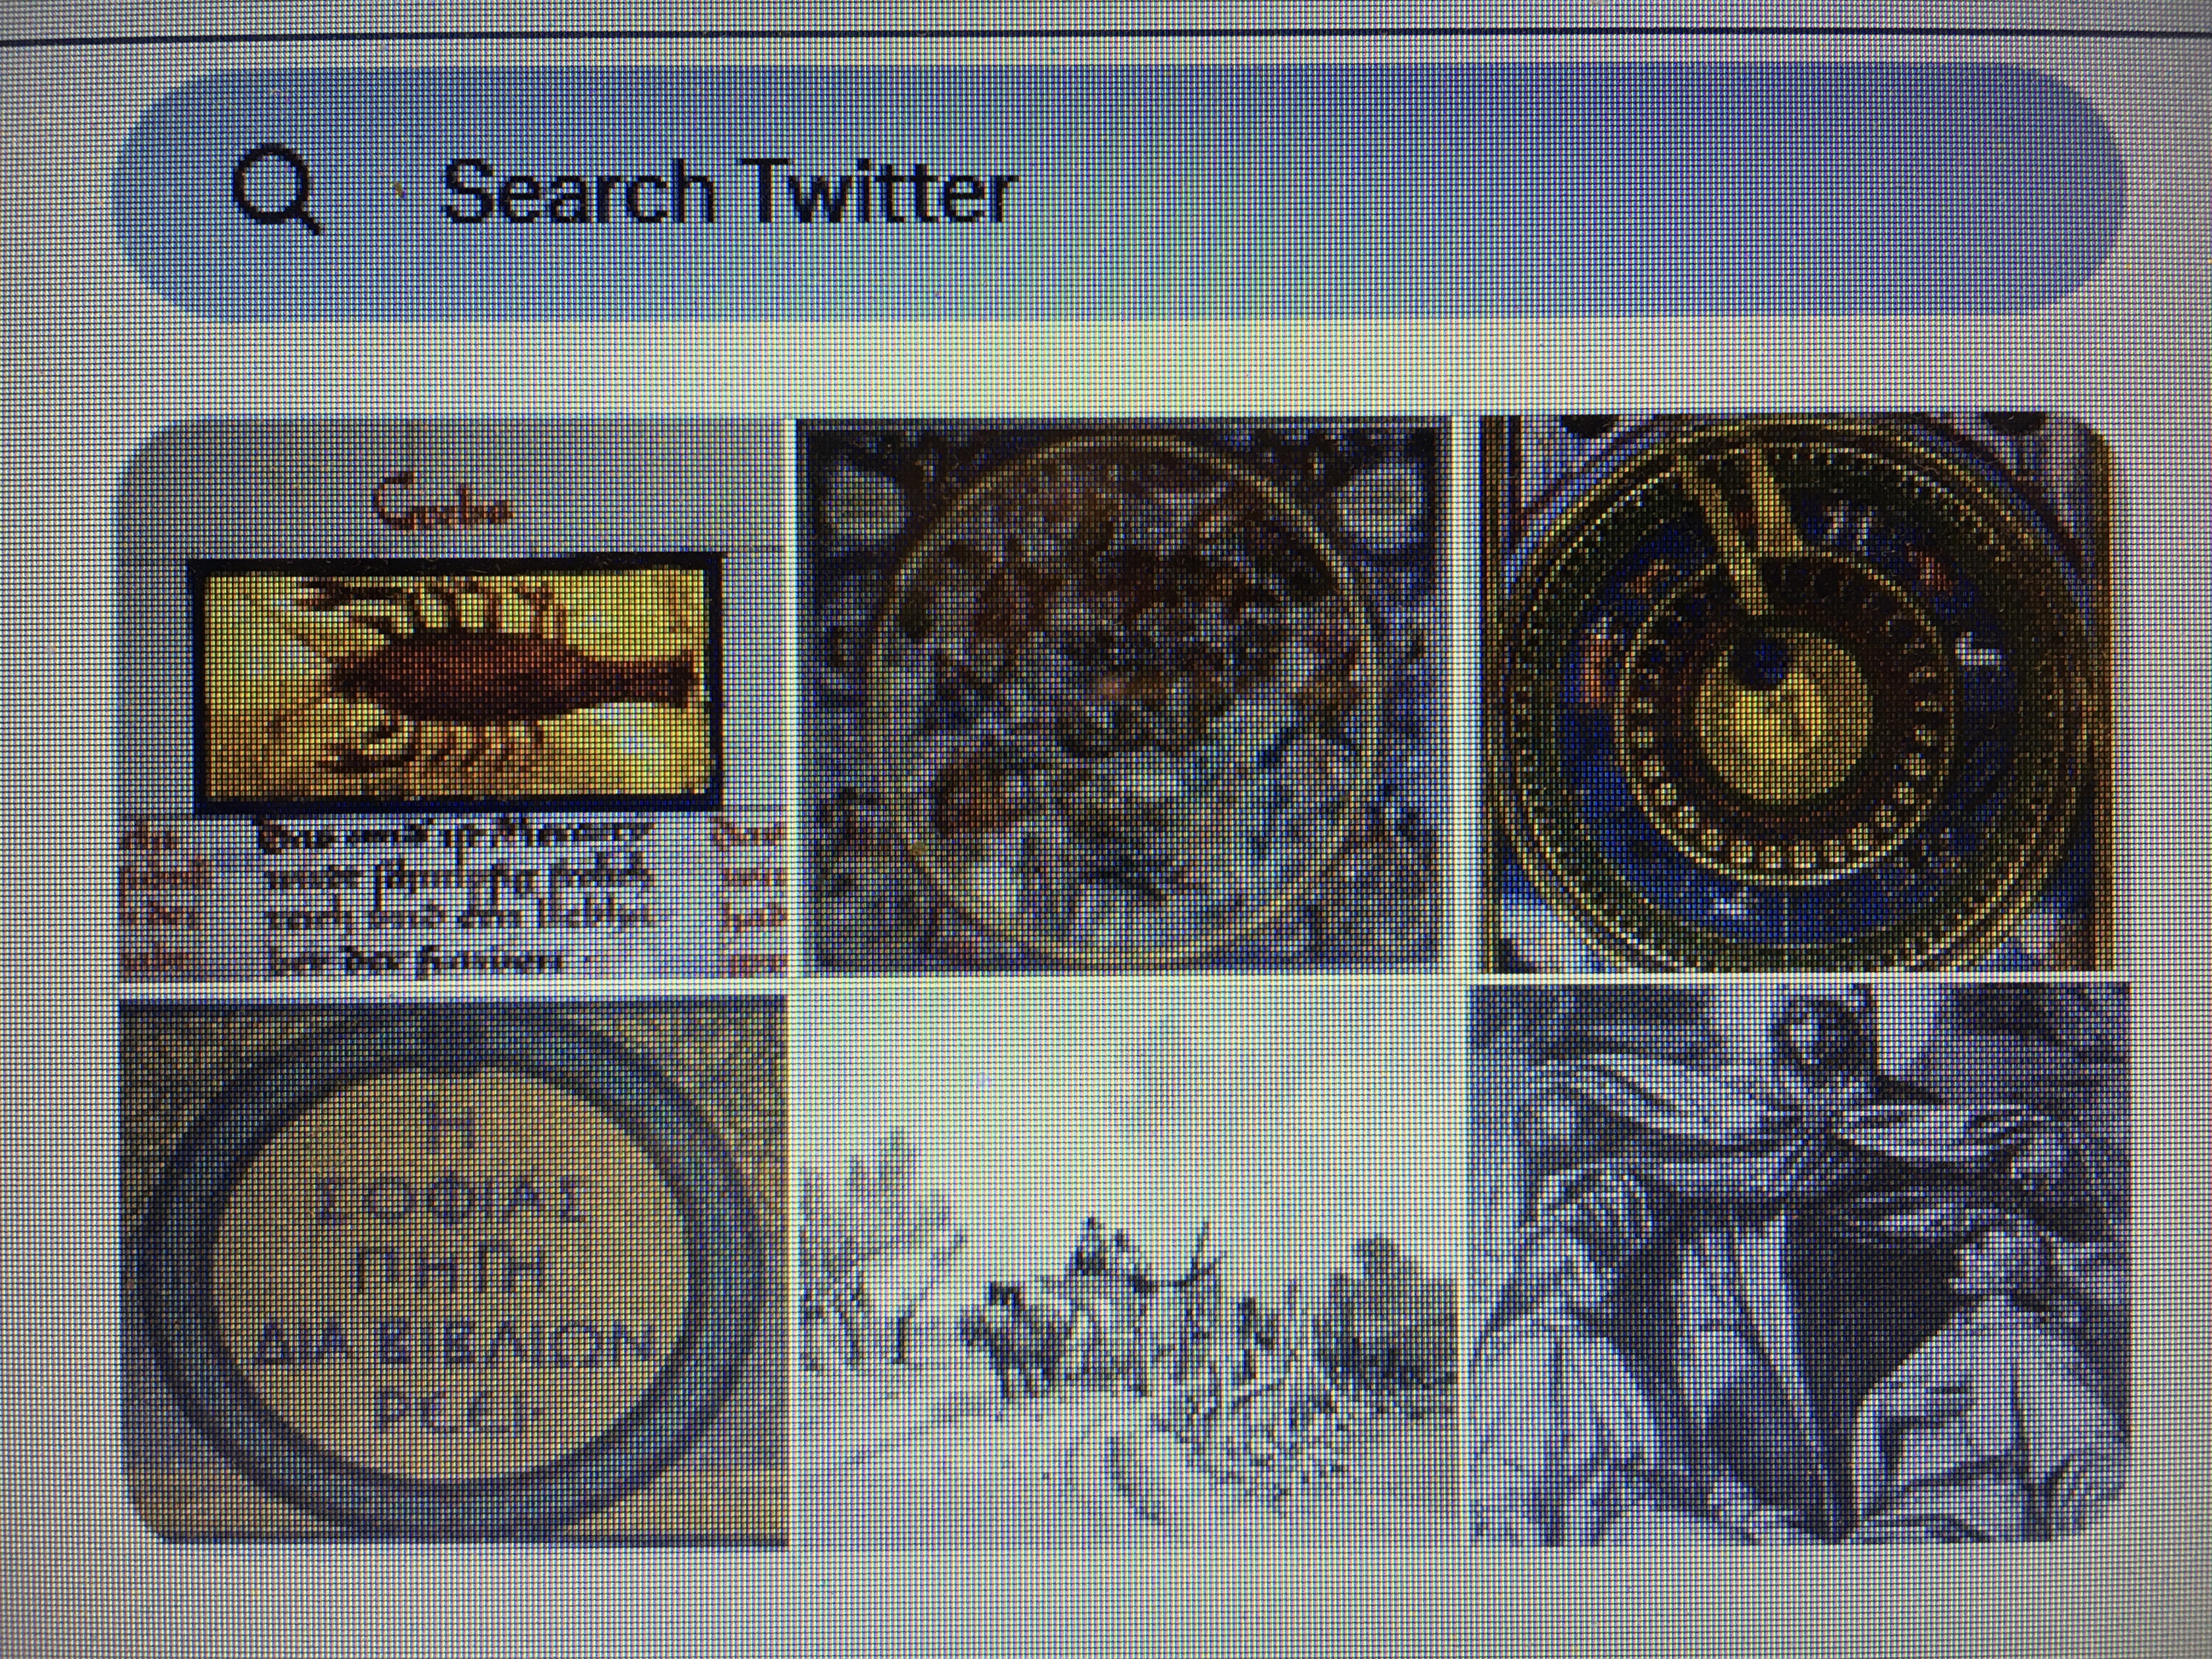This screenshot has width=2212, height=1659.
Task: View the top-middle image in the media grid
Action: [x=1124, y=695]
